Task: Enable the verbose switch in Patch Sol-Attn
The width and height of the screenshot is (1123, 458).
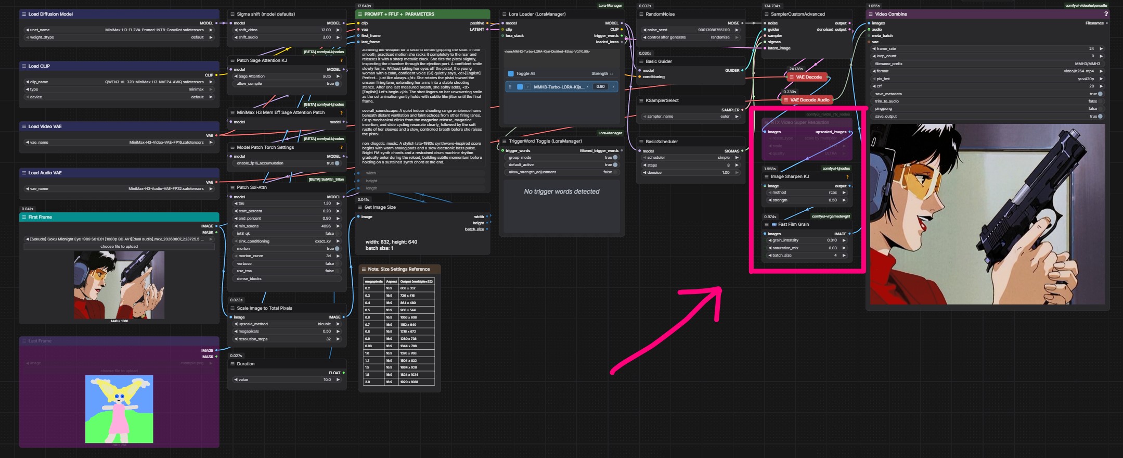Action: point(337,264)
